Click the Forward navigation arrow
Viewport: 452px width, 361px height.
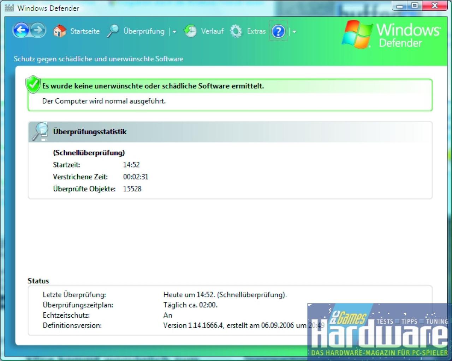tap(38, 30)
